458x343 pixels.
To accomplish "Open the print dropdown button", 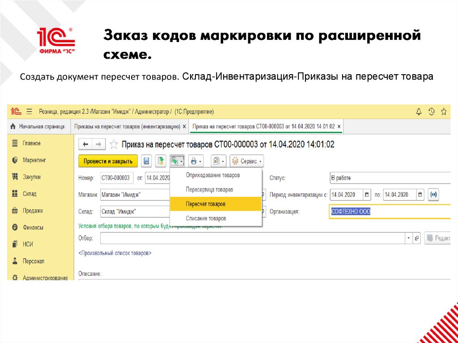I will [196, 161].
